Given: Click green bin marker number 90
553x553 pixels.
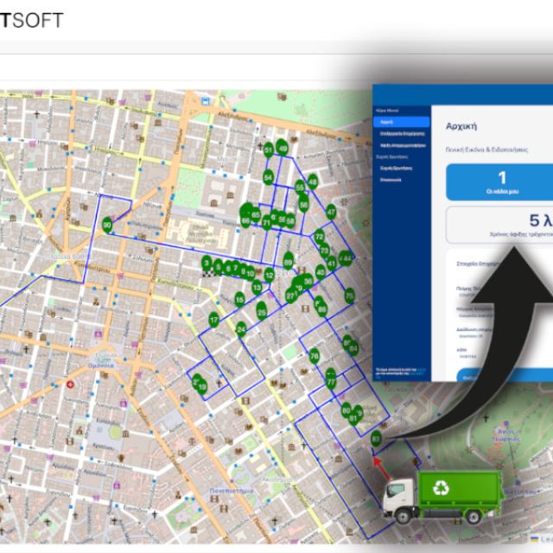Looking at the screenshot, I should coord(107,226).
